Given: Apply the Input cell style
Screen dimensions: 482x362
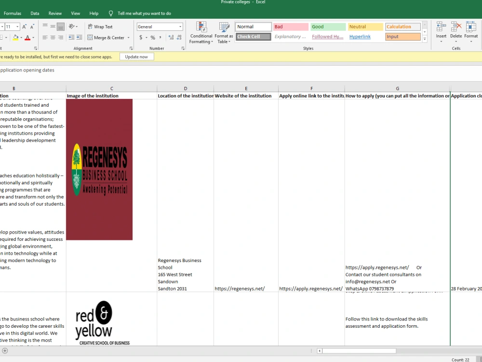Looking at the screenshot, I should coord(402,37).
